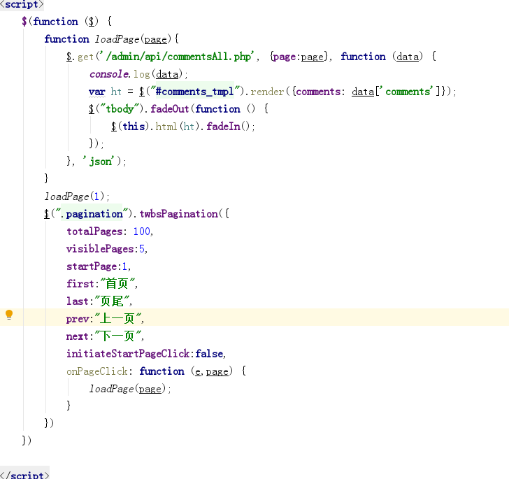Click the 'json' string argument
Viewport: 509px width, 479px height.
click(x=99, y=161)
